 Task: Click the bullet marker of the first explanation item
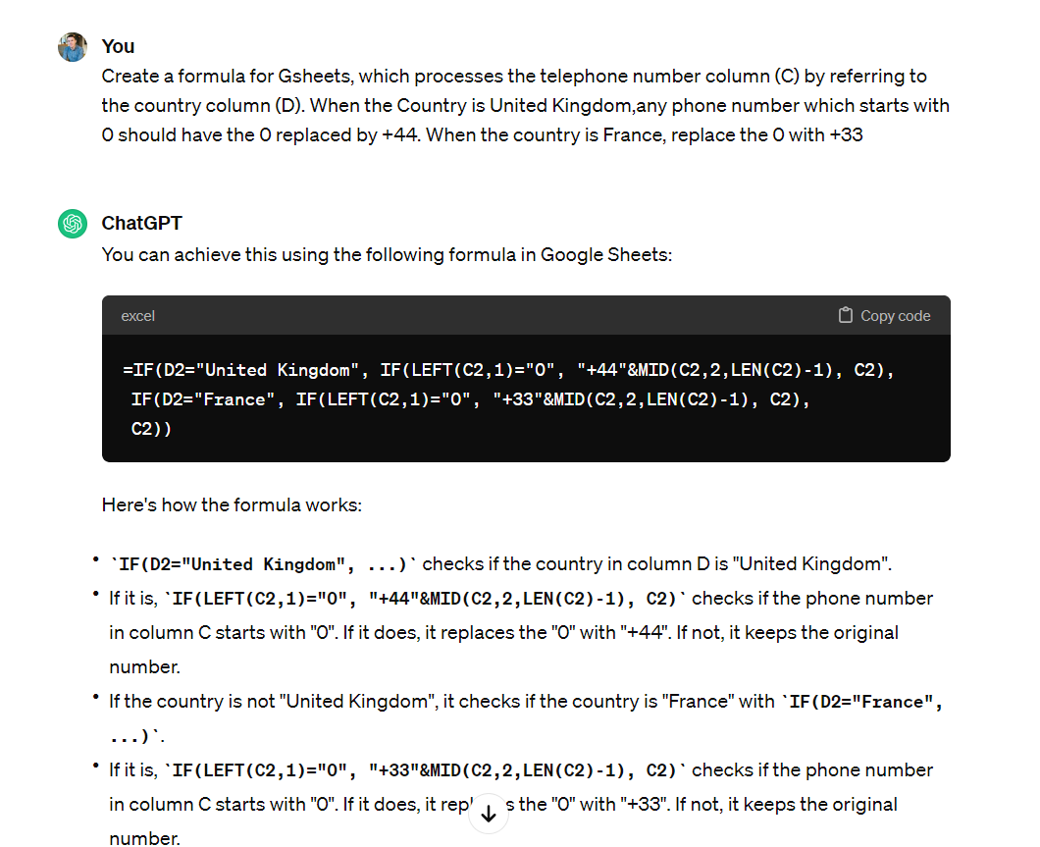(96, 560)
